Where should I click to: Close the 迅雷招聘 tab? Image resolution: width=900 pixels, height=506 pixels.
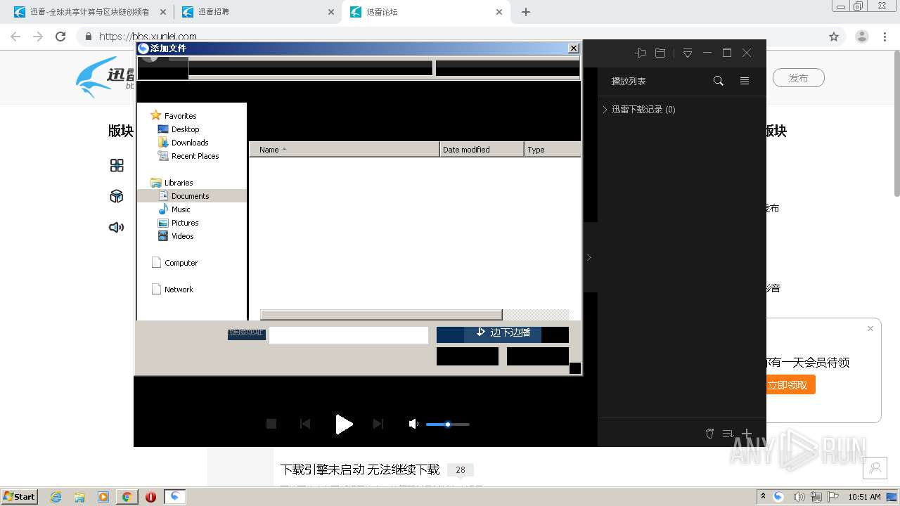click(x=331, y=12)
